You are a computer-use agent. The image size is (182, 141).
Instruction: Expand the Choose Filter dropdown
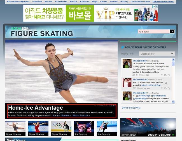tap(157, 54)
